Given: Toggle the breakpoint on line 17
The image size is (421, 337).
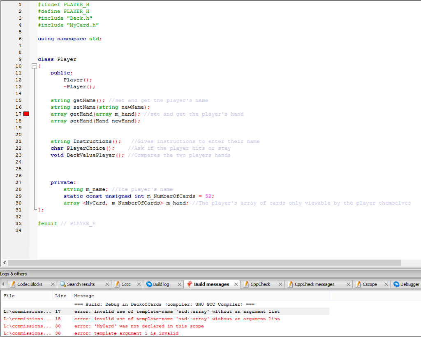Looking at the screenshot, I should click(26, 114).
